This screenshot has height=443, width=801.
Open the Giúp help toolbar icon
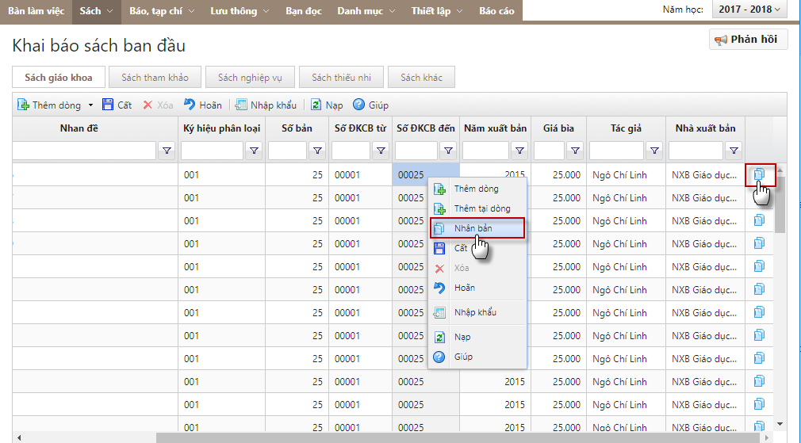(358, 105)
